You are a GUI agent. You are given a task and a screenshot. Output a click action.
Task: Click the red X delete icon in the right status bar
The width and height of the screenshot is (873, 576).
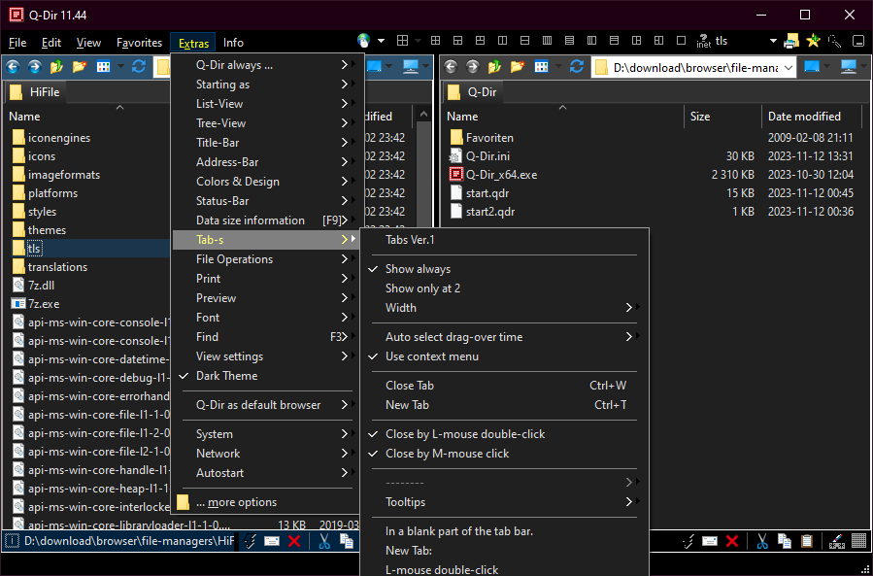tap(732, 541)
